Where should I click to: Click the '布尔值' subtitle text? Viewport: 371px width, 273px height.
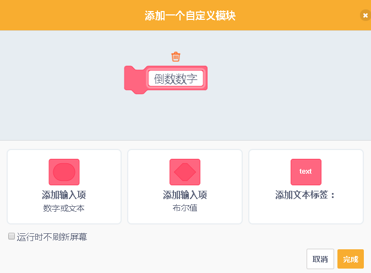click(x=185, y=208)
